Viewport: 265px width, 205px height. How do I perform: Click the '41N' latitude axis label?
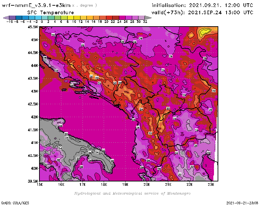tap(34, 143)
